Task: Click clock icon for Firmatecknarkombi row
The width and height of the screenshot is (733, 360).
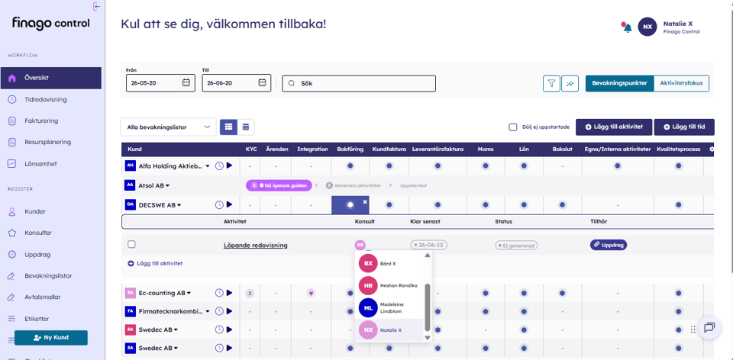Action: click(x=219, y=311)
